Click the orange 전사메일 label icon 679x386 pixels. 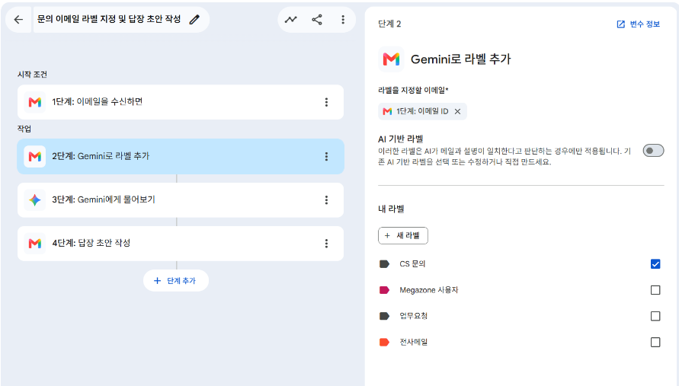[384, 343]
